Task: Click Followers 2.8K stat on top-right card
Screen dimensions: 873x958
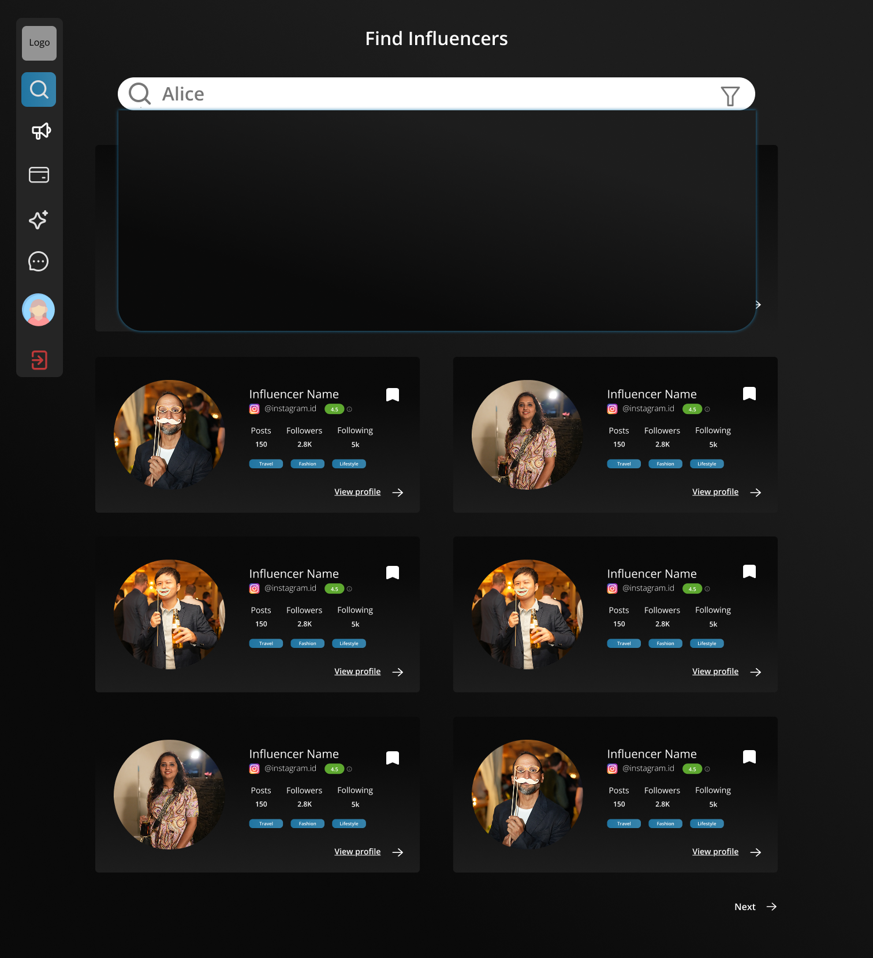Action: click(662, 437)
